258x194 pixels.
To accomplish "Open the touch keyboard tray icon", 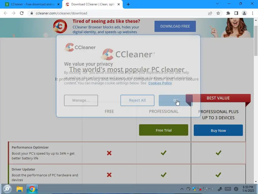I will coord(228,189).
